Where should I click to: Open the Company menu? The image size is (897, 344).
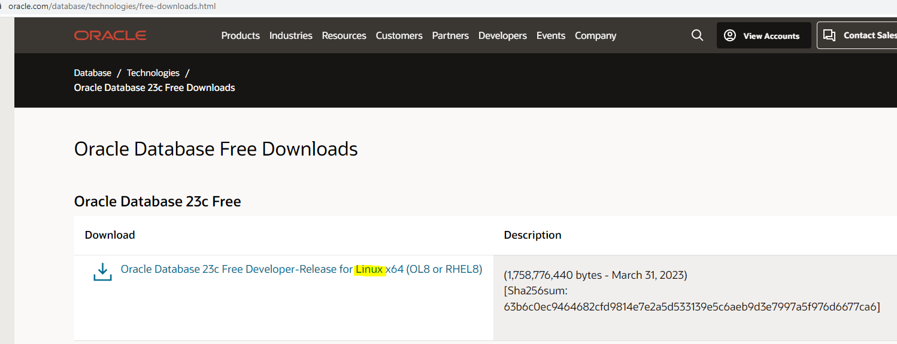pyautogui.click(x=595, y=36)
